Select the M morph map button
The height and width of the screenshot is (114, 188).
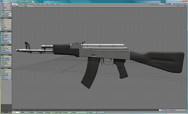click(x=164, y=110)
